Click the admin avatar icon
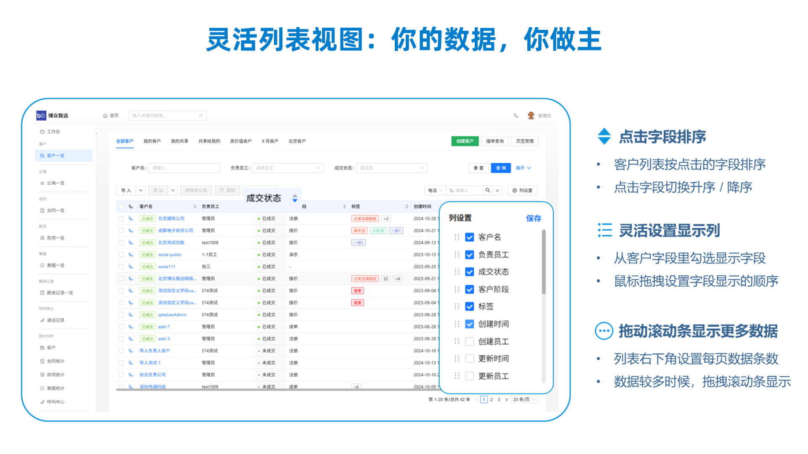Viewport: 808px width, 454px height. click(531, 116)
